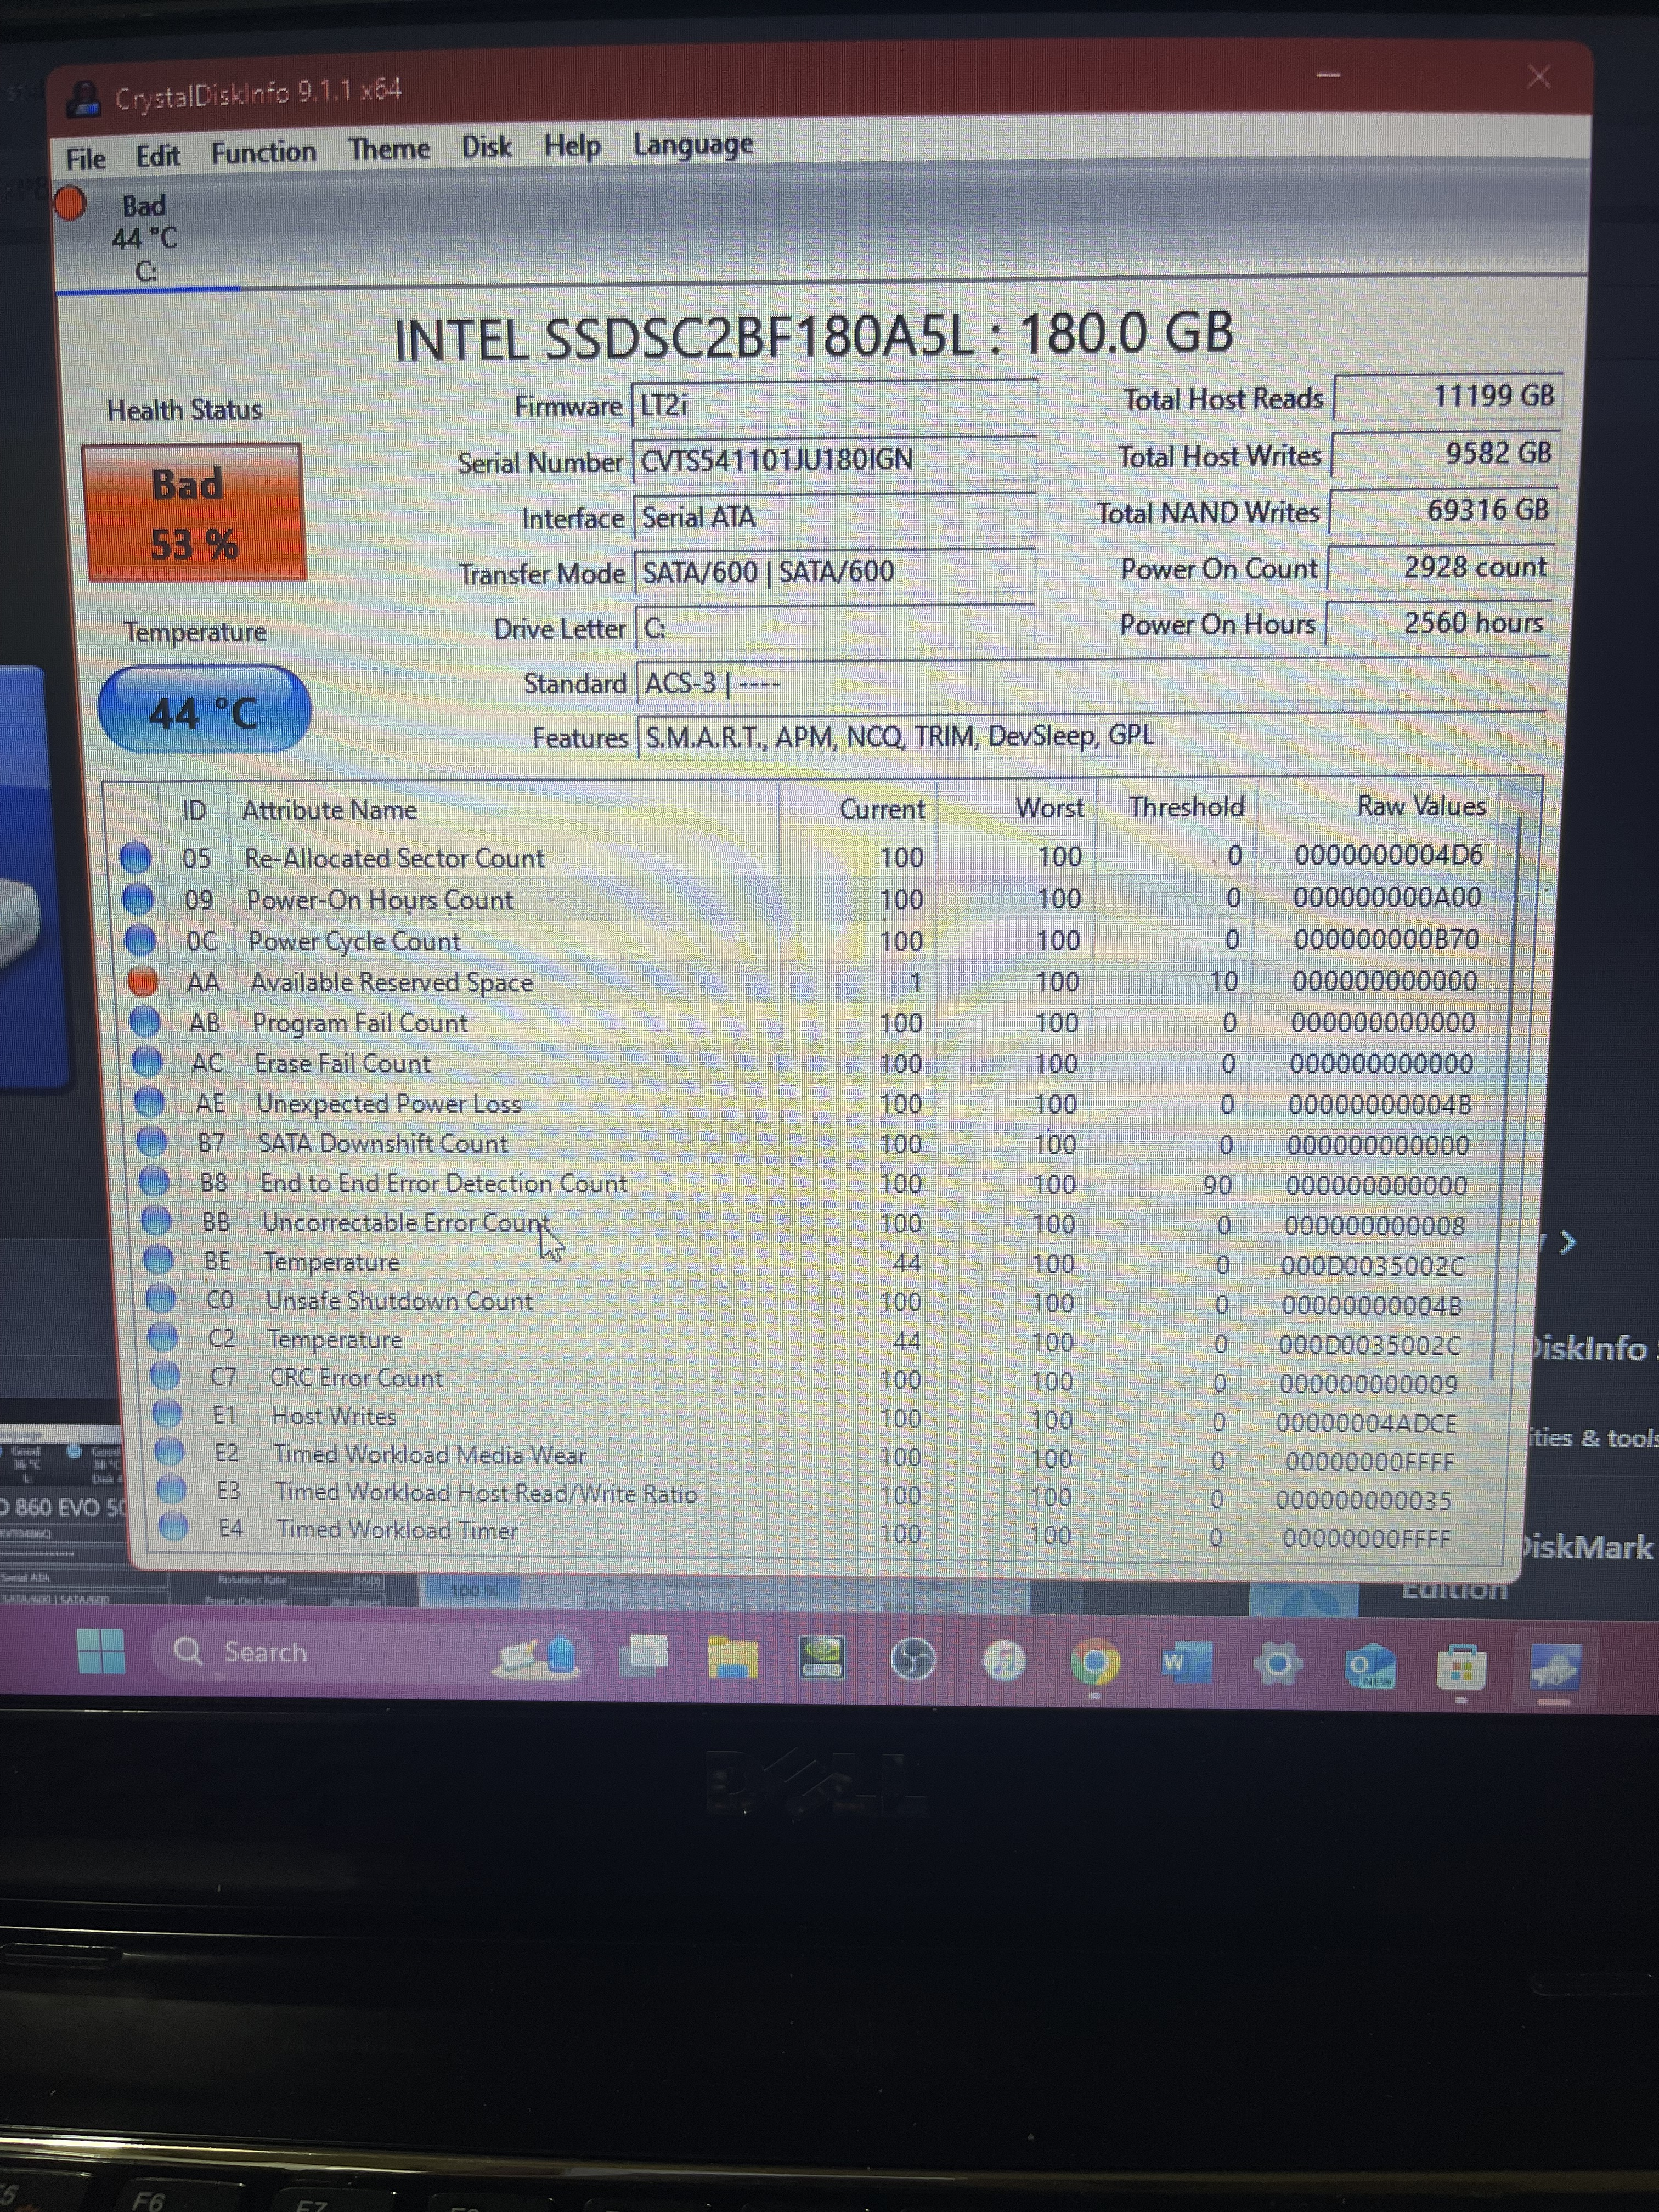Click the Bad health status button
This screenshot has height=2212, width=1659.
pyautogui.click(x=195, y=513)
